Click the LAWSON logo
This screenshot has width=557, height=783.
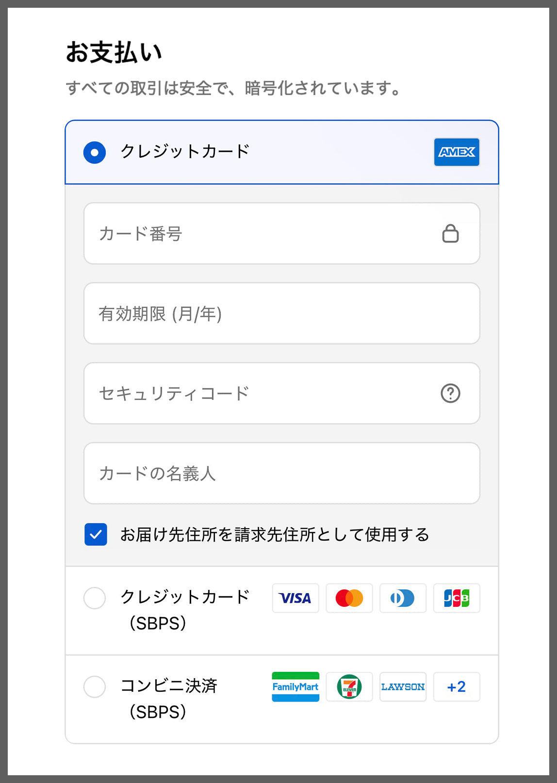pyautogui.click(x=403, y=687)
